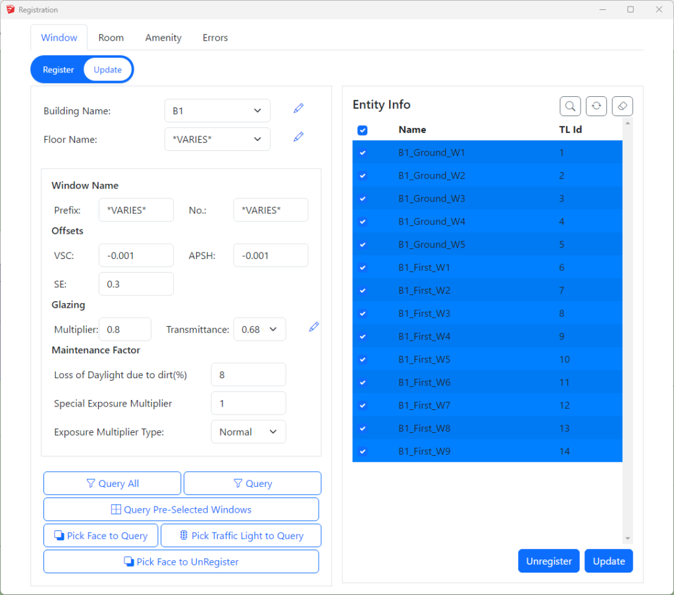Click Query Pre-Selected Windows button
Screen dimensions: 674x595
click(x=181, y=509)
